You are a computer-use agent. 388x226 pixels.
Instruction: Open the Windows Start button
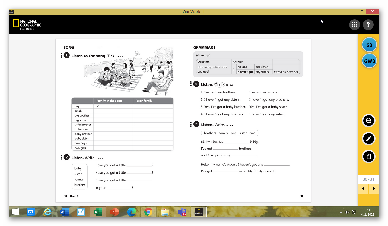(x=15, y=212)
